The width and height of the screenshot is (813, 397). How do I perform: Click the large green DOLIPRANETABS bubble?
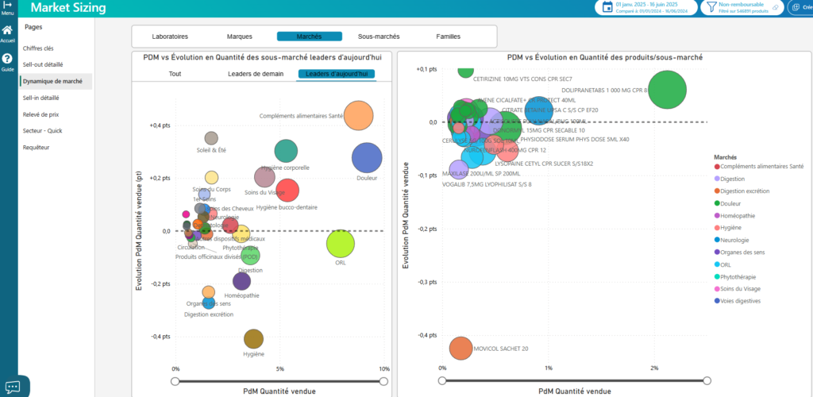pos(667,90)
